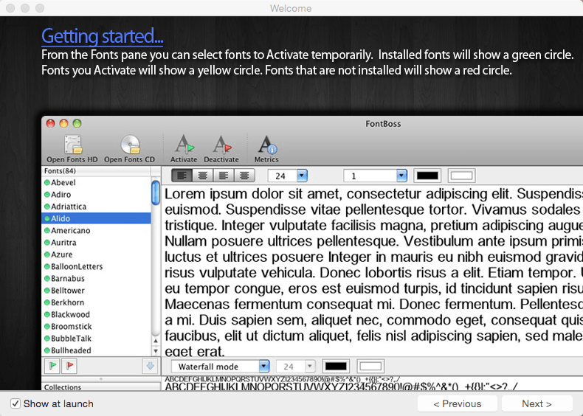The height and width of the screenshot is (416, 583).
Task: Go back with the Previous button
Action: pyautogui.click(x=458, y=403)
